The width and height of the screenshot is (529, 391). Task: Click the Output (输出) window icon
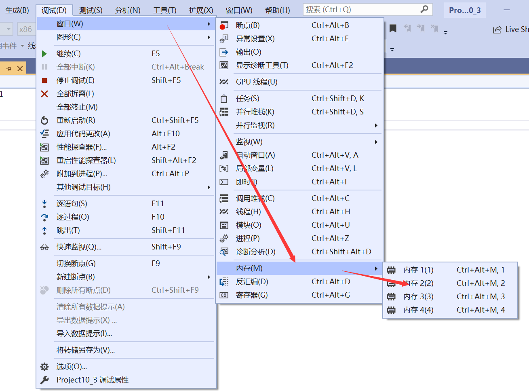pos(223,52)
